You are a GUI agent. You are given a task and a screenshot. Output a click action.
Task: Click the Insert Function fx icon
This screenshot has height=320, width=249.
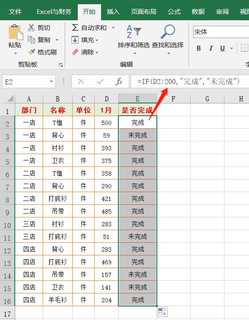tap(119, 81)
